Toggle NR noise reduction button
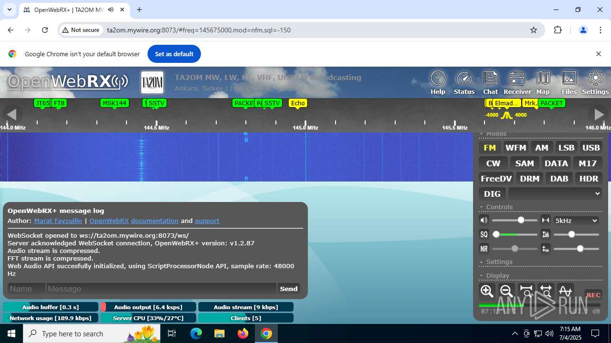611x343 pixels. click(484, 249)
